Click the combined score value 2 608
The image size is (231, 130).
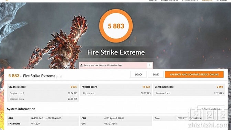pyautogui.click(x=220, y=87)
